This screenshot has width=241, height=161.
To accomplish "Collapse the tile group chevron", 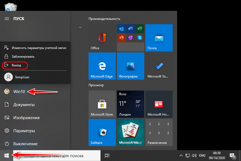I will click(x=80, y=28).
